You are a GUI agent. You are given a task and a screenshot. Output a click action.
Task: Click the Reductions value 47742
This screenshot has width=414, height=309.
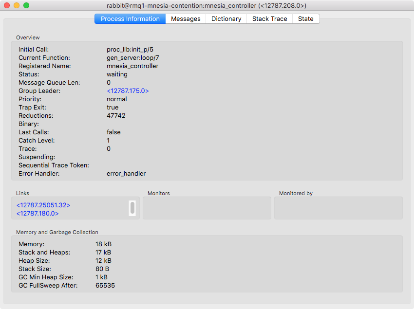coord(116,116)
